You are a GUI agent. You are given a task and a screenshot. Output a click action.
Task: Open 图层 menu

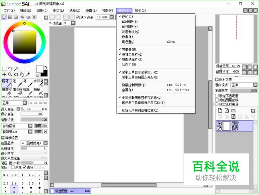click(x=58, y=11)
